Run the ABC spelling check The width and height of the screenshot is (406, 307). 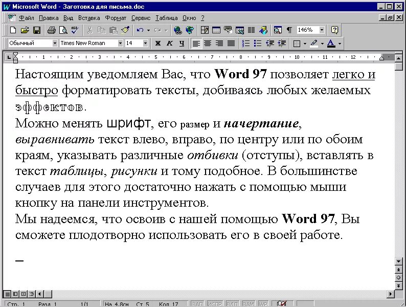[75, 30]
